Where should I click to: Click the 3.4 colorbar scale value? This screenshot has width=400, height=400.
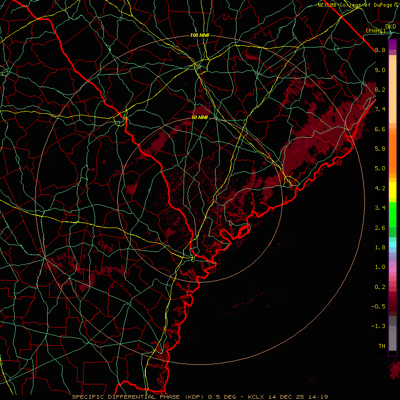pyautogui.click(x=380, y=208)
